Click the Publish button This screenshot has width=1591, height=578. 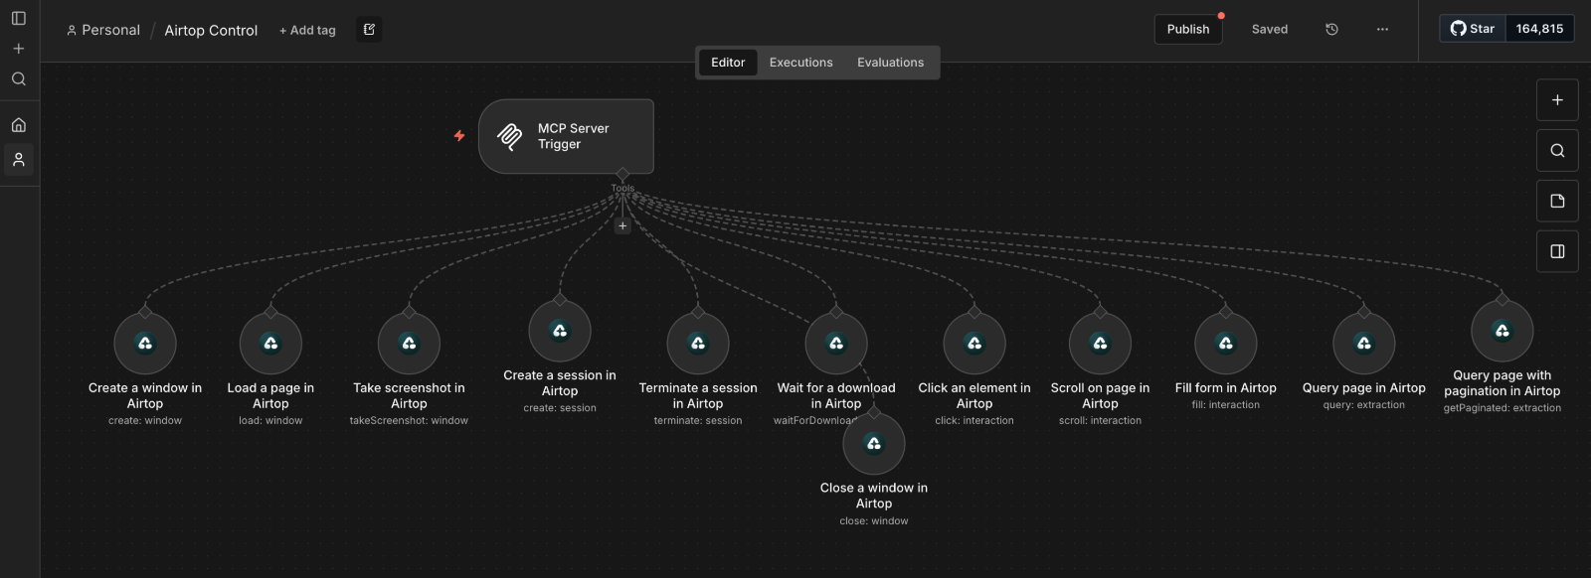[1188, 29]
